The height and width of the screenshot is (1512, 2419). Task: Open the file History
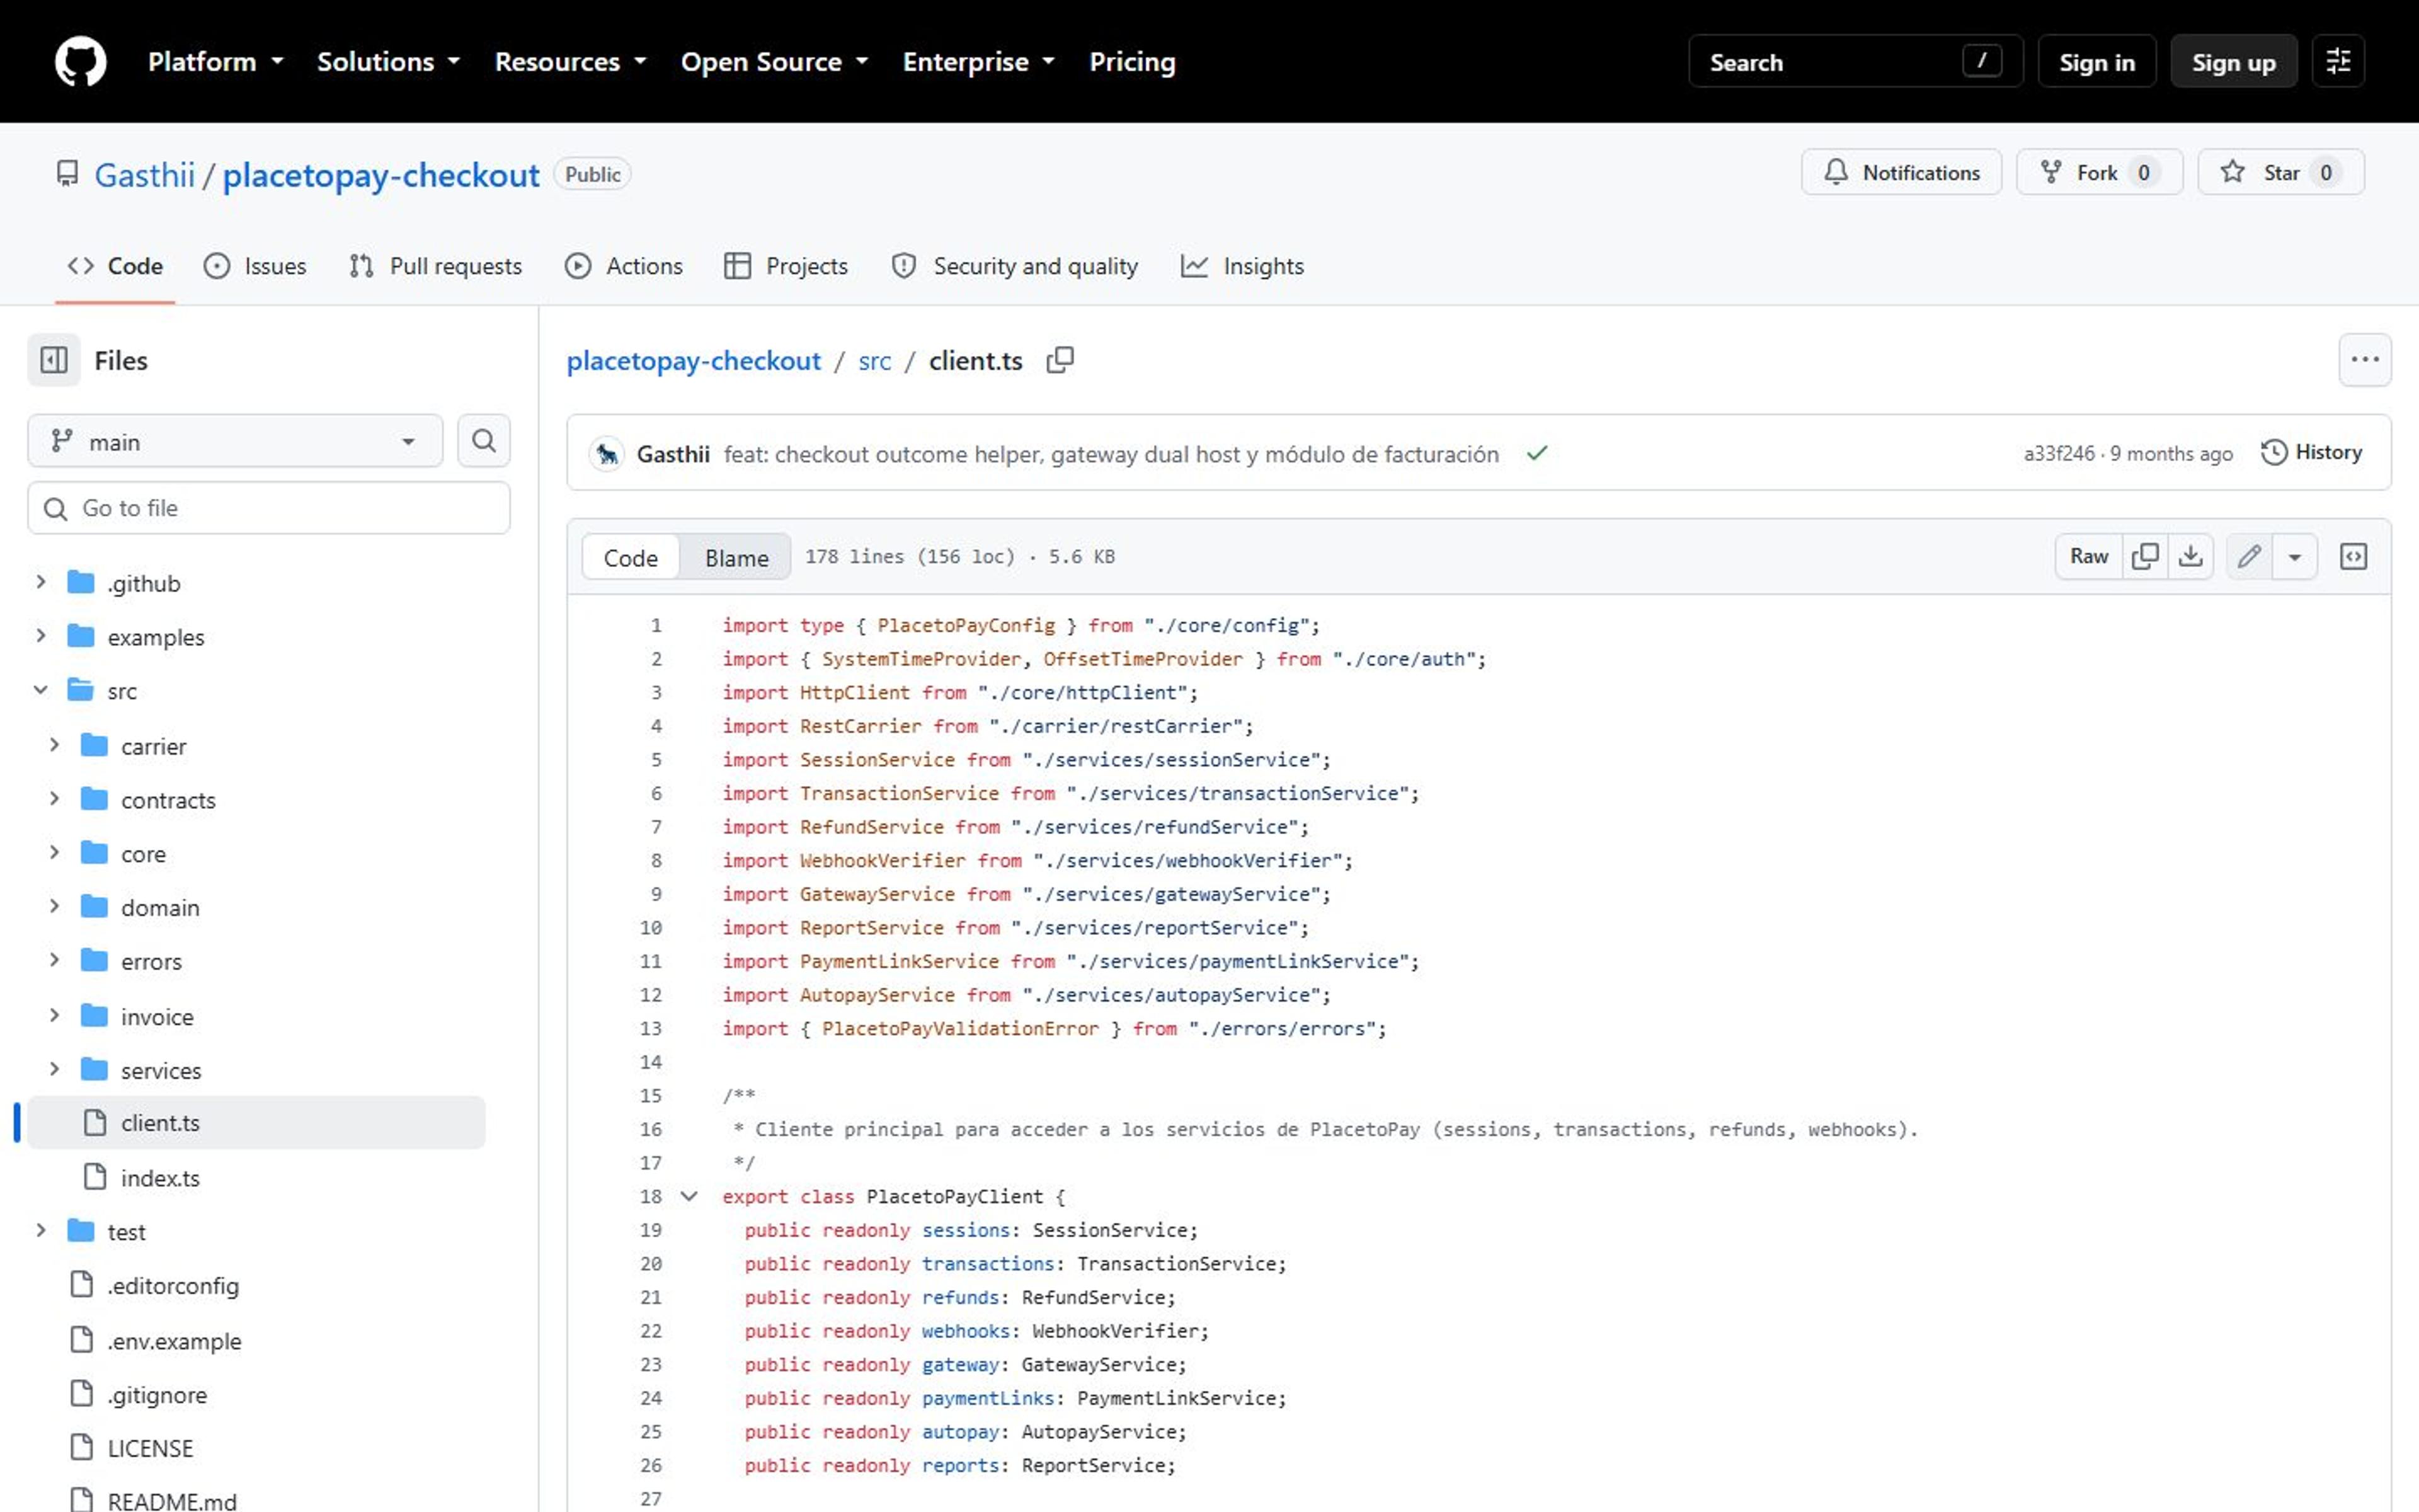coord(2312,453)
